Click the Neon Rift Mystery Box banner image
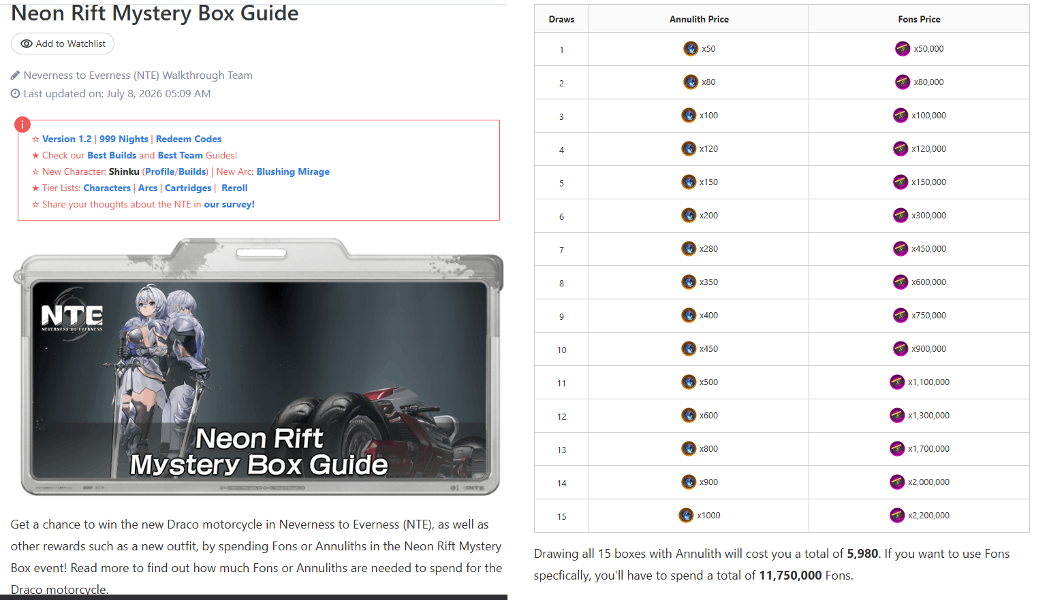The width and height of the screenshot is (1049, 600). point(258,367)
